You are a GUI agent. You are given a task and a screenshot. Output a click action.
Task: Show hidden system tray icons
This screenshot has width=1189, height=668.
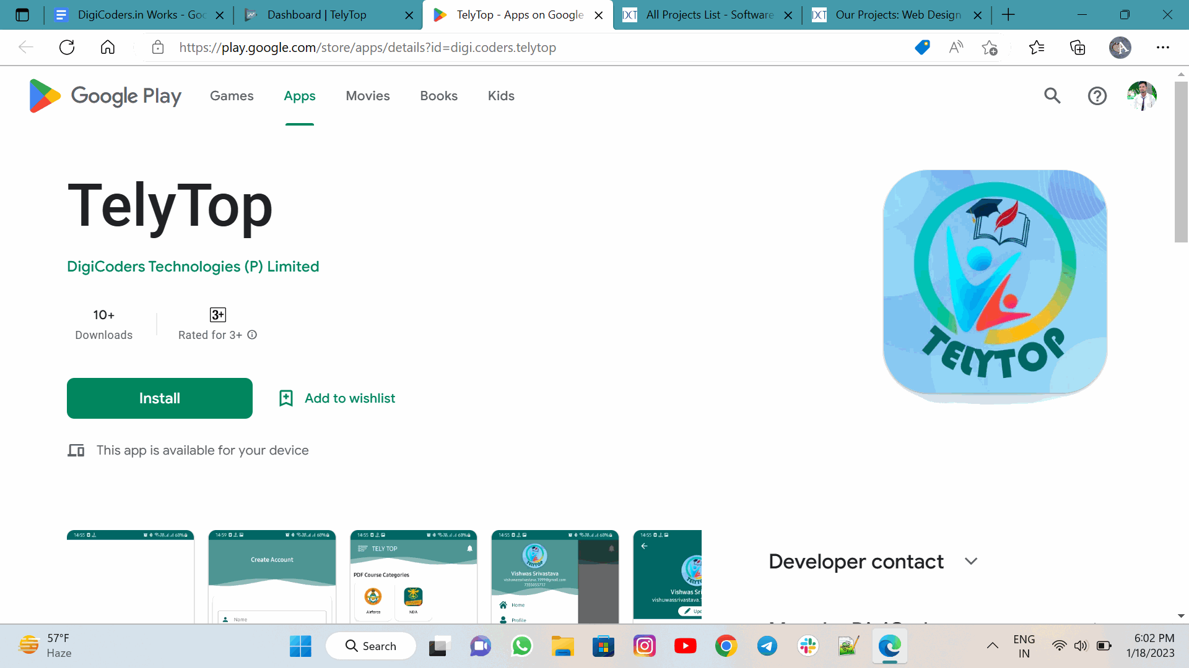pyautogui.click(x=992, y=646)
